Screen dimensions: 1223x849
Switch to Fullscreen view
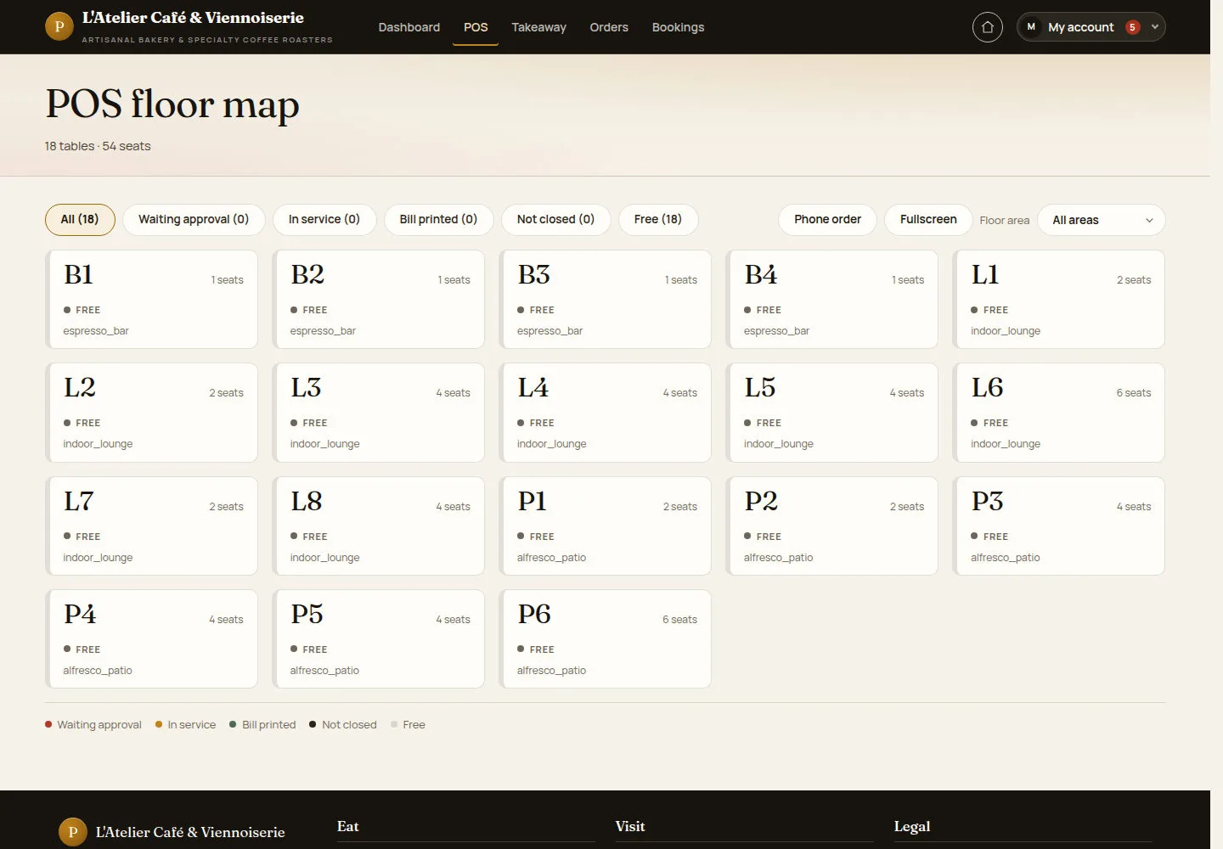tap(928, 219)
